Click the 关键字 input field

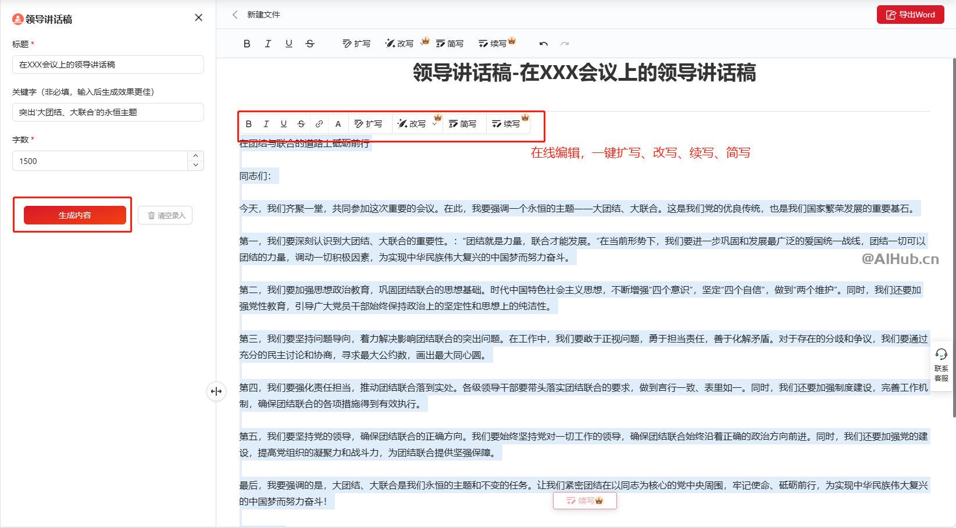pyautogui.click(x=108, y=112)
